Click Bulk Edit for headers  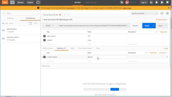(x=153, y=53)
